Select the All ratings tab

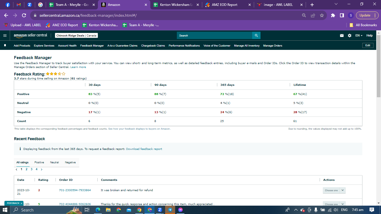(x=23, y=162)
